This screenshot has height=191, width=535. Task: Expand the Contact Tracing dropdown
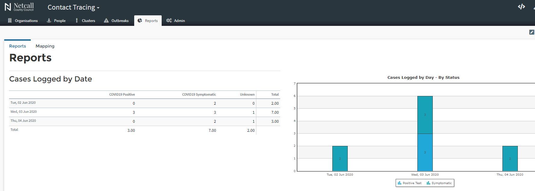pyautogui.click(x=73, y=7)
